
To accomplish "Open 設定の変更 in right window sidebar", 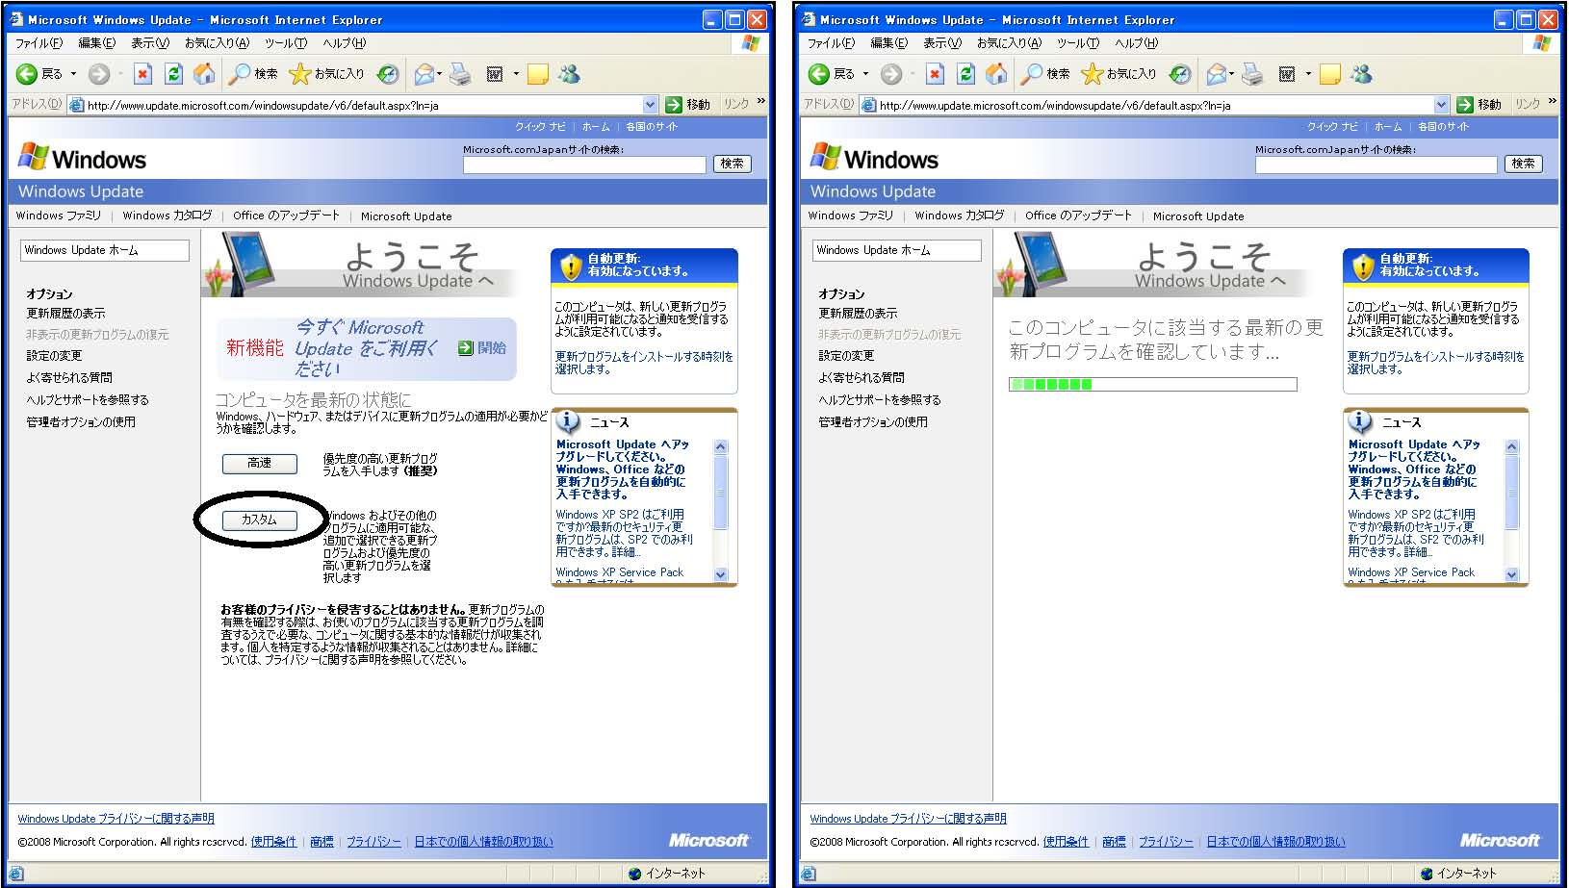I will [x=846, y=356].
